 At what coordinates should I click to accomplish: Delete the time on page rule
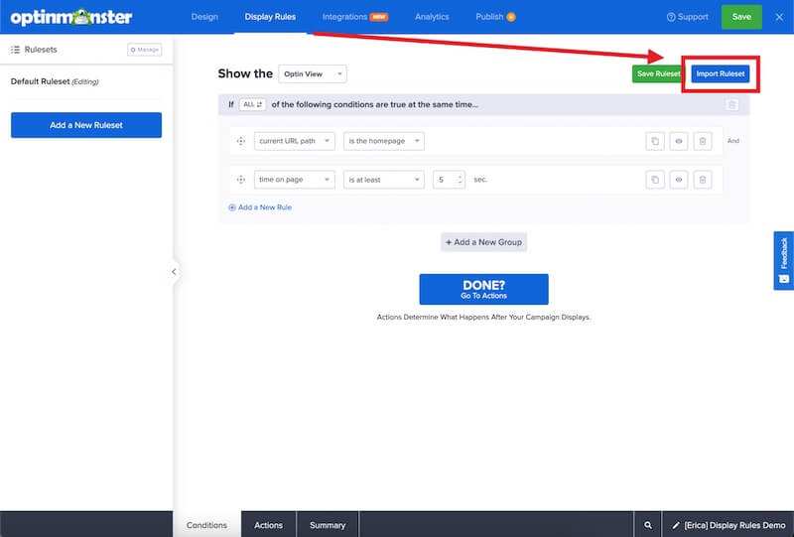[x=702, y=180]
